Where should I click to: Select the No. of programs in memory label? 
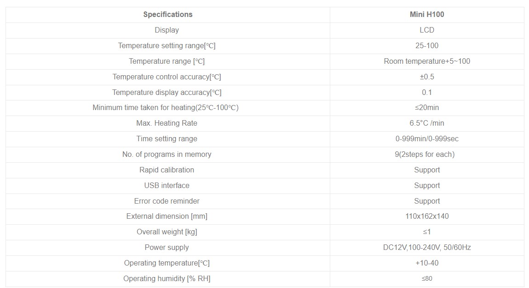[167, 154]
